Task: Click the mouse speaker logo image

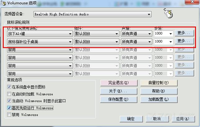Action: tap(168, 13)
